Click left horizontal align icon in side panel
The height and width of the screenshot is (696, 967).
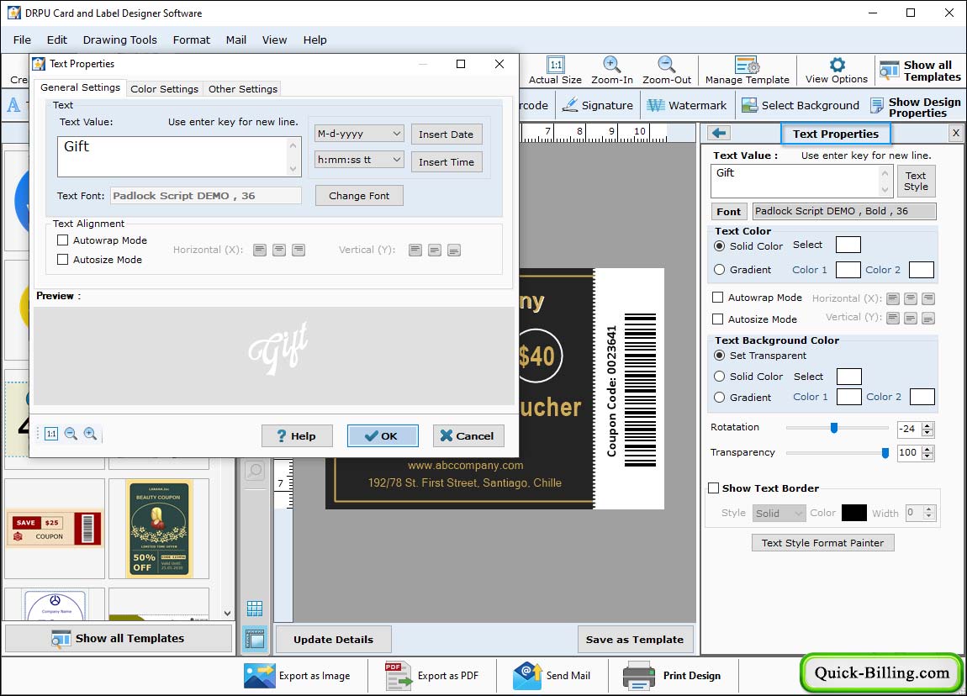coord(893,298)
